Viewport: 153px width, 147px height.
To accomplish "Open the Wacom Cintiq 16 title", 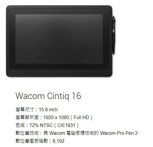I will (x=48, y=96).
